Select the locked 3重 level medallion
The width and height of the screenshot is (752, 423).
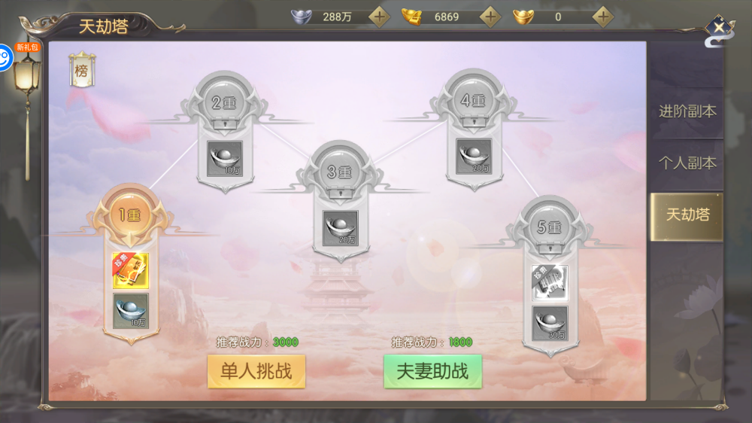point(340,172)
